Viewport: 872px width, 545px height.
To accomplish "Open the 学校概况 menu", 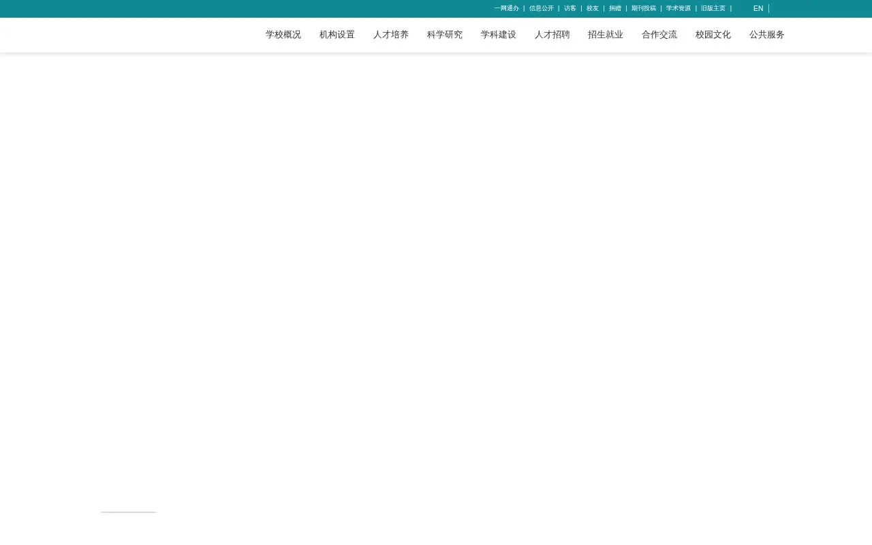I will click(x=283, y=35).
